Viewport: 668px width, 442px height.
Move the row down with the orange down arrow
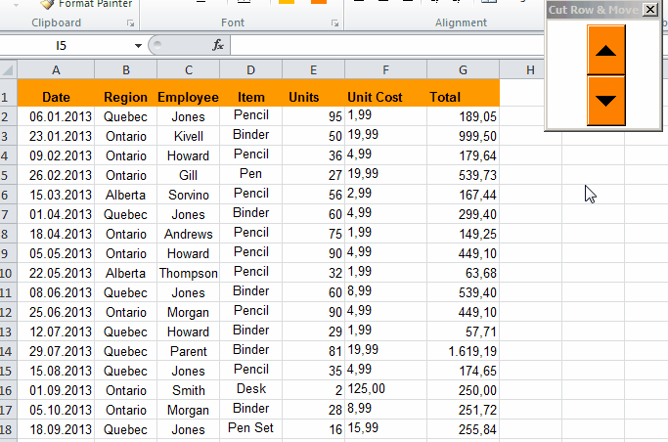[x=605, y=101]
